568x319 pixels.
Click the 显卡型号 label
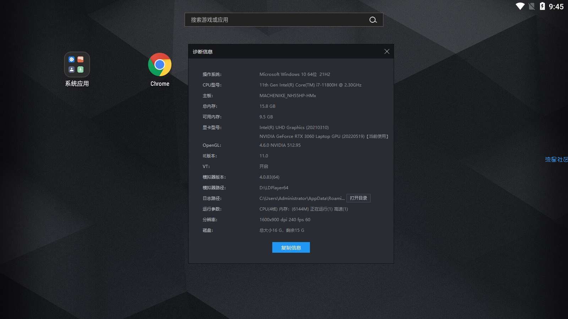(x=212, y=128)
